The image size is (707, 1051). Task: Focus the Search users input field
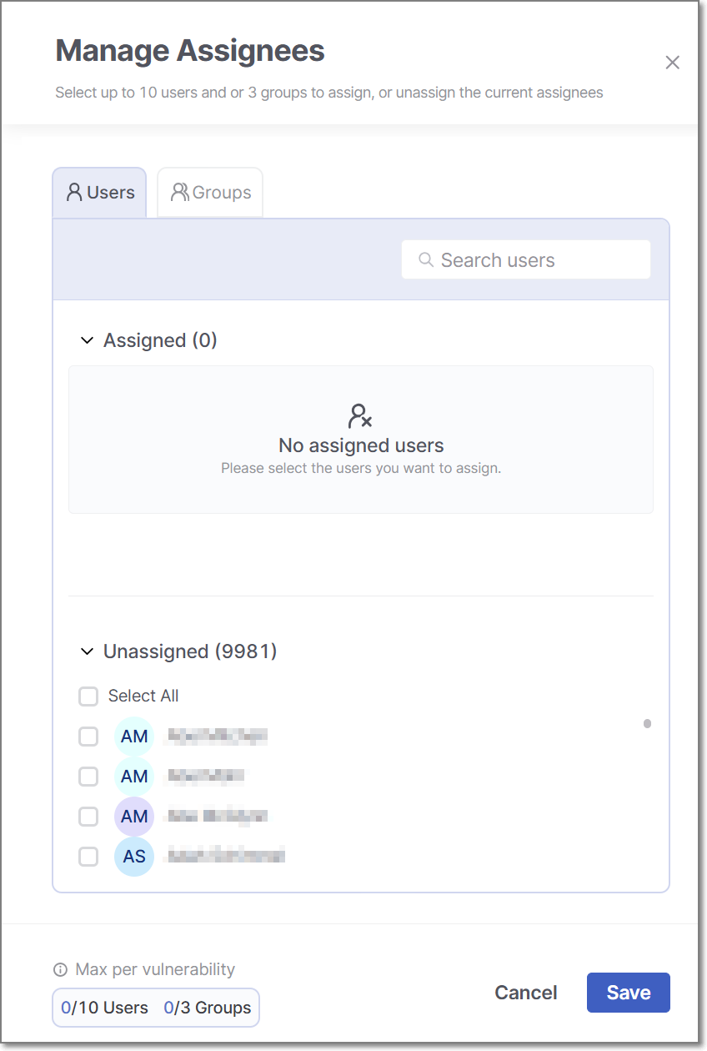[538, 260]
